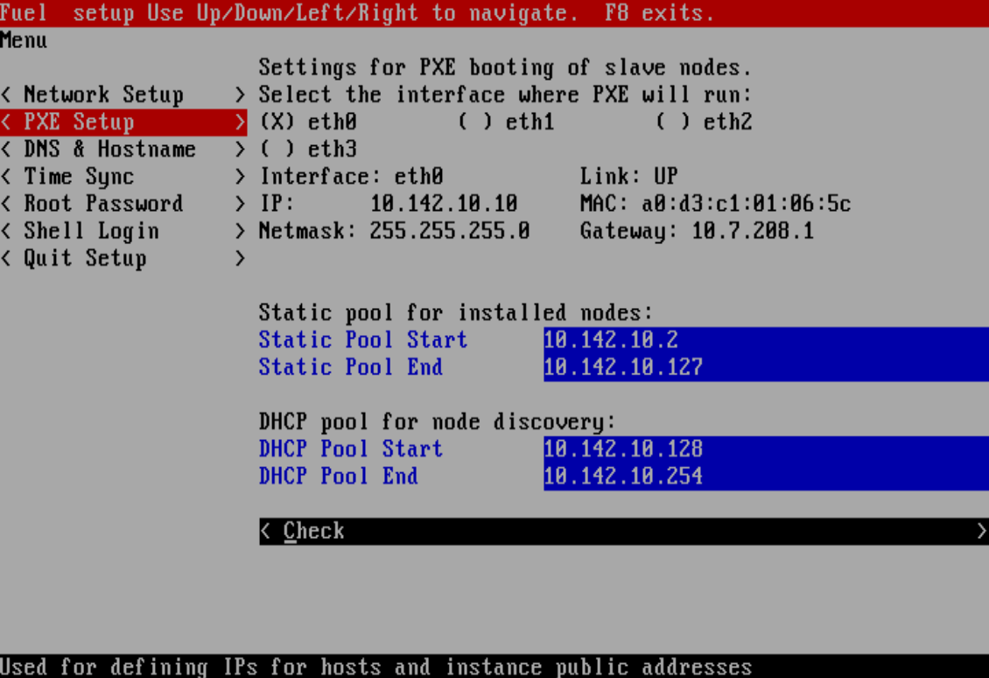Select the Quit Setup menu entry
989x678 pixels.
tap(123, 257)
